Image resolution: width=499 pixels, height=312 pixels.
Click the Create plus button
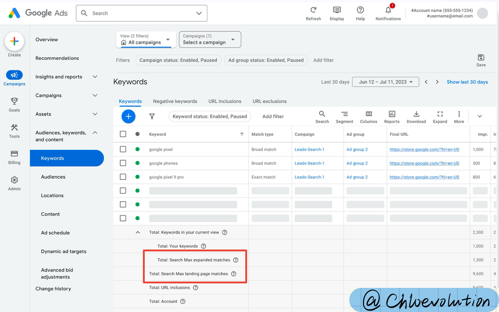pyautogui.click(x=14, y=42)
